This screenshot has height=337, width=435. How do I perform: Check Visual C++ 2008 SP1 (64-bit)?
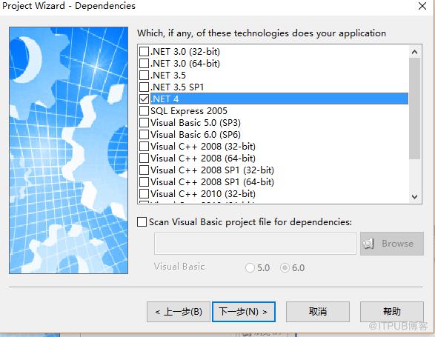click(x=144, y=182)
